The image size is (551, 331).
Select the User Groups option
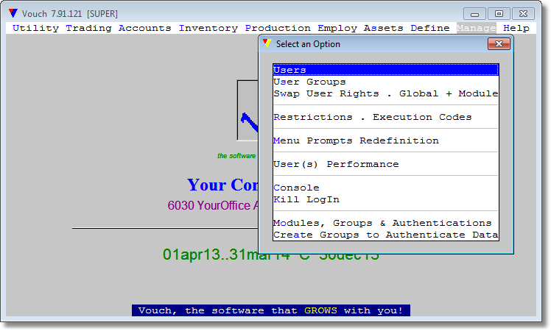385,82
